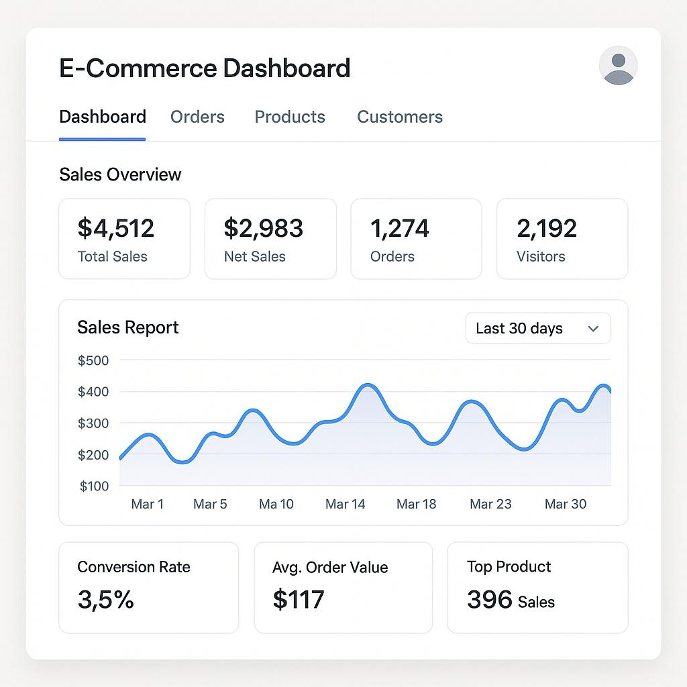Click the Sales Report heading

(x=128, y=327)
